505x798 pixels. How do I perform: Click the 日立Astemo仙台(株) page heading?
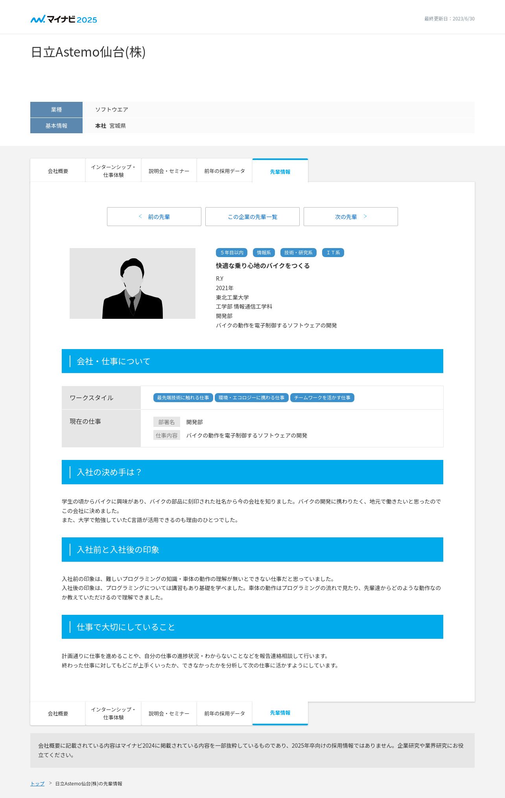[x=88, y=52]
